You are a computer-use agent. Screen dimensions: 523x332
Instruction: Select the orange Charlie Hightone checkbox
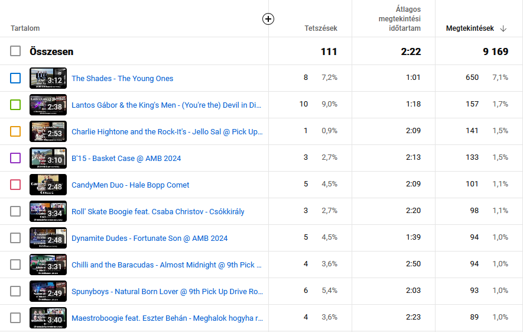pyautogui.click(x=15, y=131)
